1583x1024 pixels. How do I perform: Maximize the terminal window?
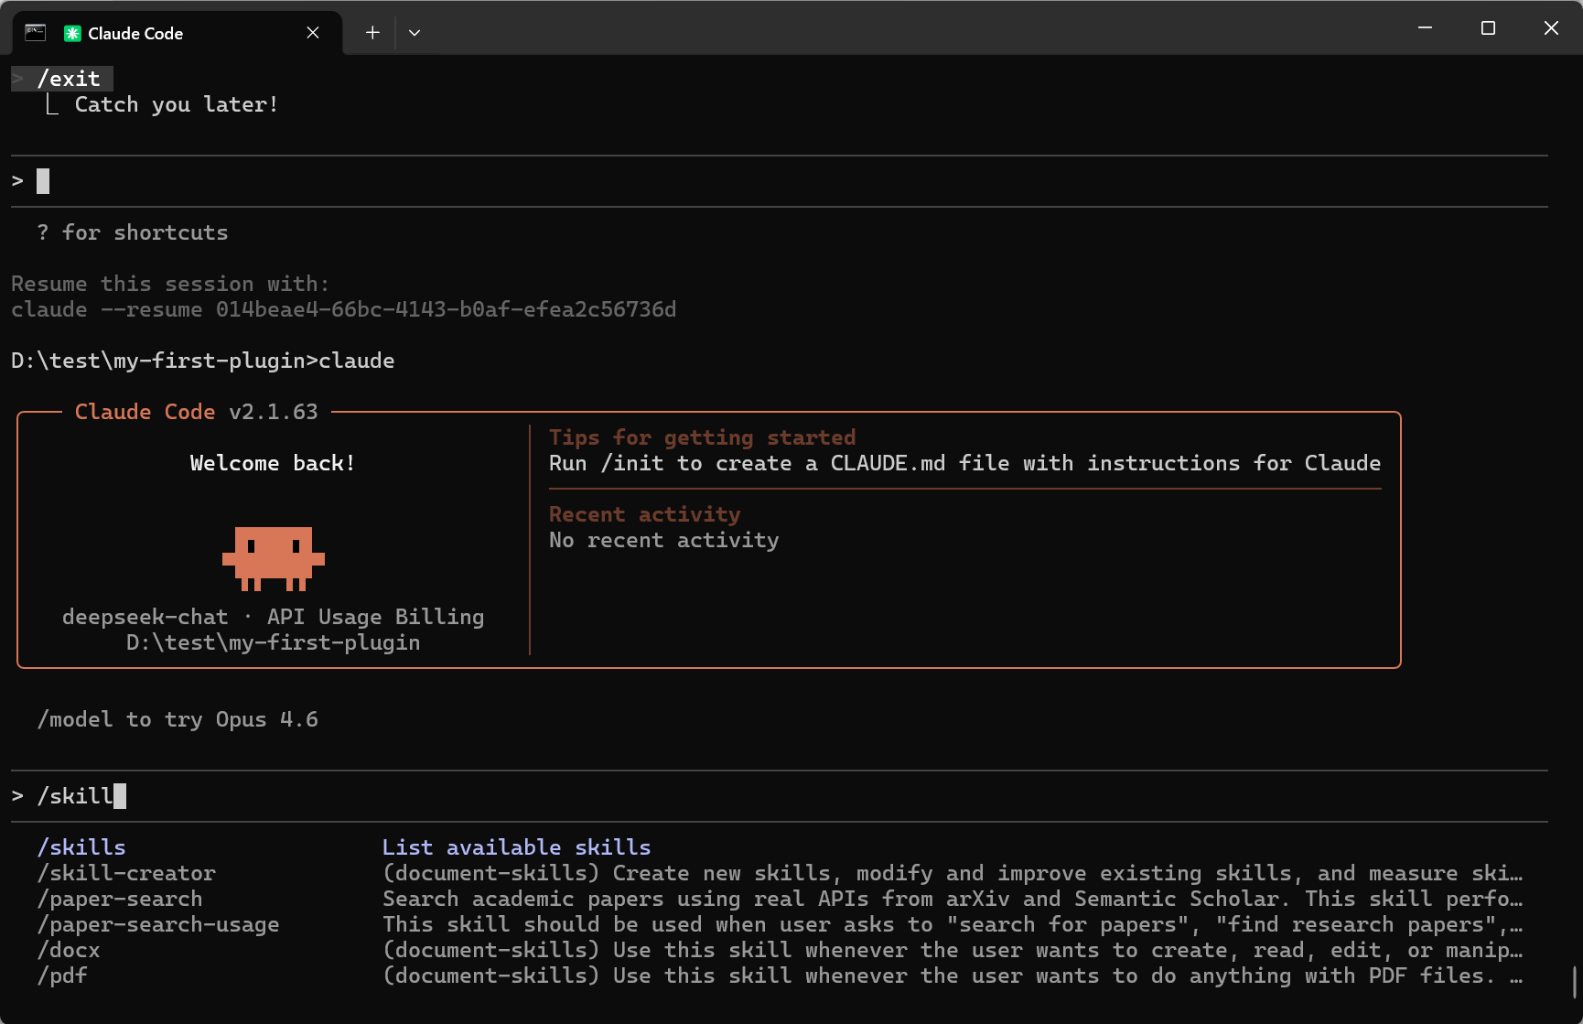[1488, 28]
